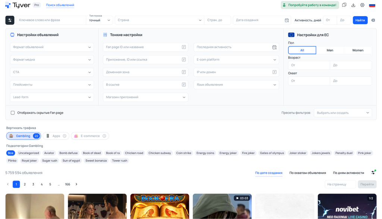
Task: Click Попробуйте работу в команде button
Action: [x=310, y=5]
